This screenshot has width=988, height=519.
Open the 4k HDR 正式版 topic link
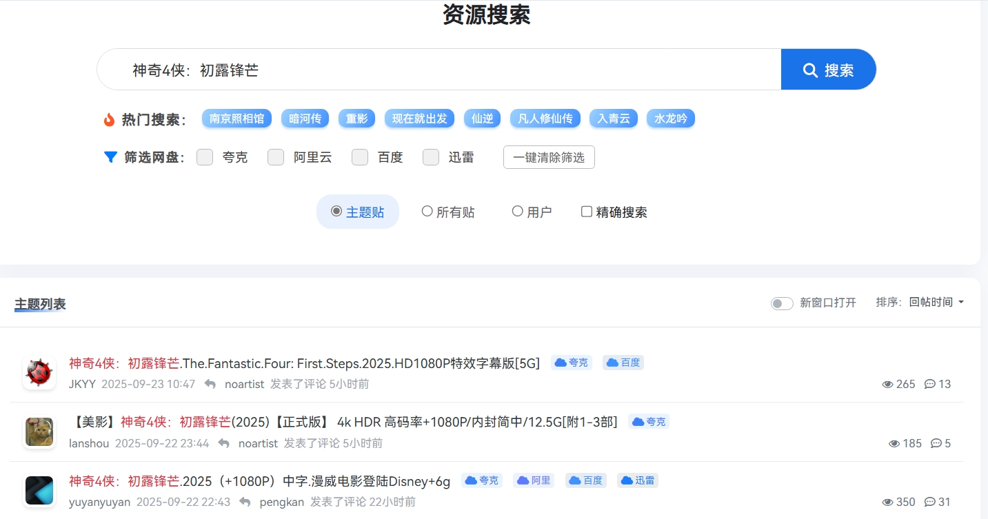pyautogui.click(x=345, y=422)
